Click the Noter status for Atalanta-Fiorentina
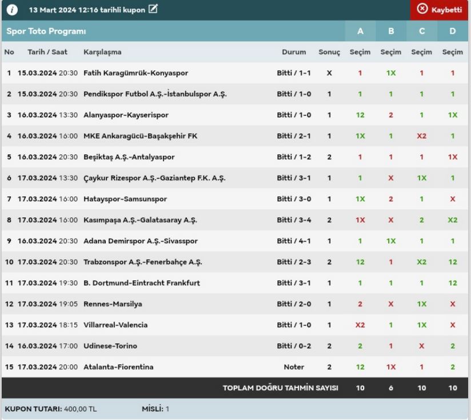 point(294,367)
